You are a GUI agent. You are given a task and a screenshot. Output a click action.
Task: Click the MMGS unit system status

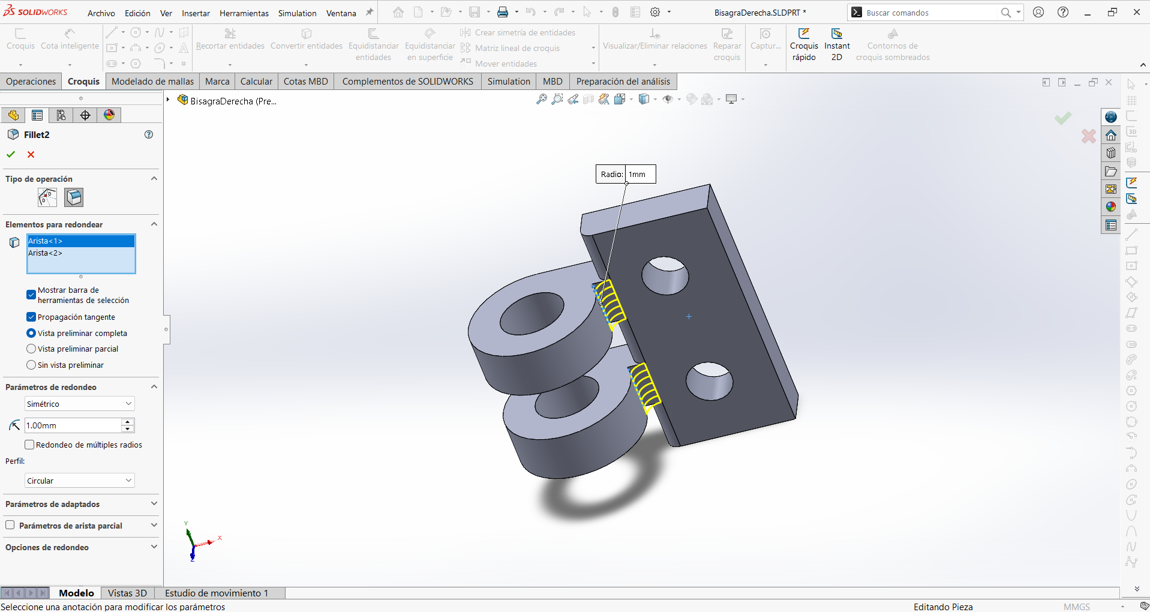pos(1077,607)
